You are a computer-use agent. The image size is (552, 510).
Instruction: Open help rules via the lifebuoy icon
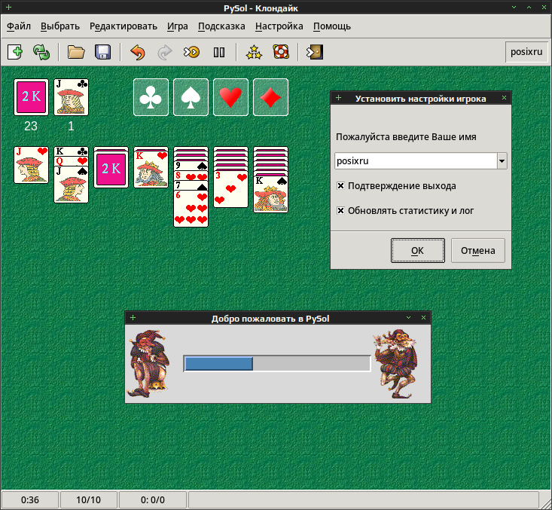(281, 52)
